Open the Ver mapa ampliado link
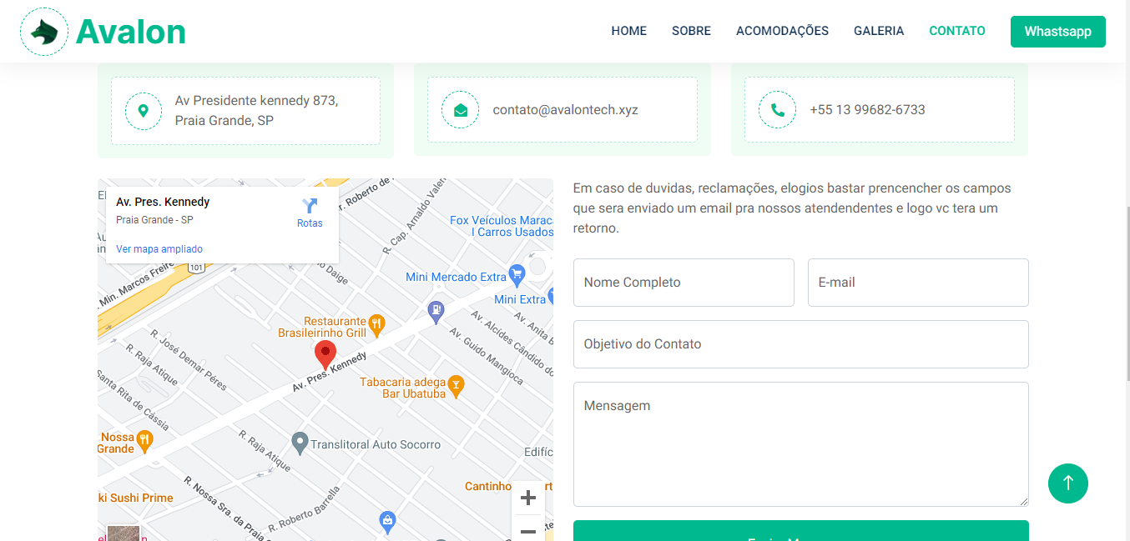This screenshot has height=541, width=1130. pyautogui.click(x=159, y=249)
